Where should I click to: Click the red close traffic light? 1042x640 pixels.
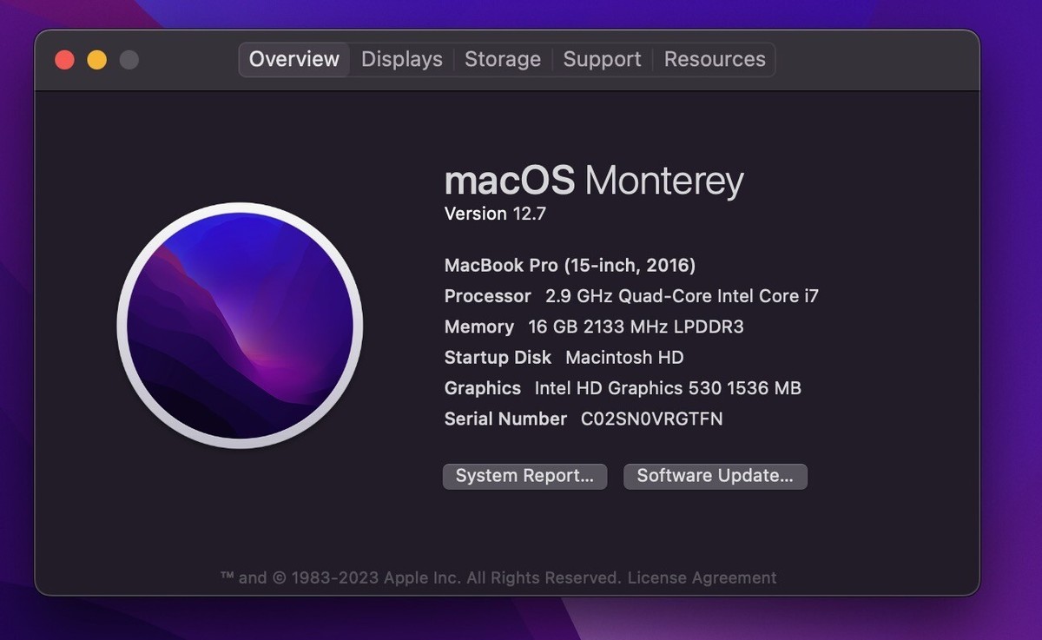[x=64, y=59]
